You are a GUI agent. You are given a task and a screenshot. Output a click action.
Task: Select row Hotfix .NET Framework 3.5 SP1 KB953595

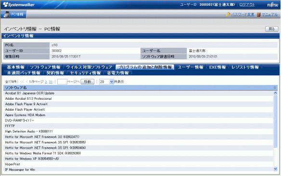[x=138, y=142]
